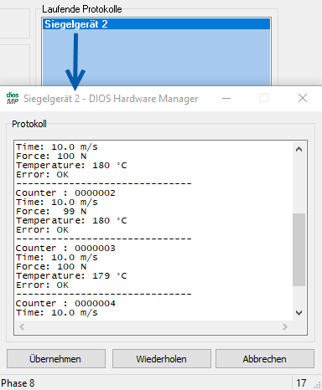Click the 'Counter : 0000002' line
The width and height of the screenshot is (322, 390).
pos(65,192)
